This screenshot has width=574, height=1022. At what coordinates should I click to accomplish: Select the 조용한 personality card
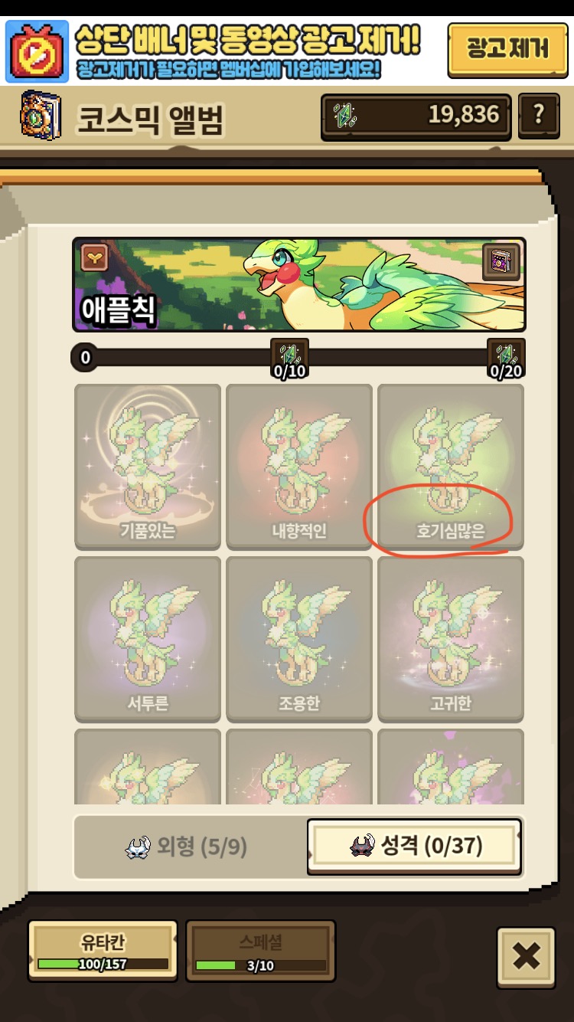pos(299,639)
